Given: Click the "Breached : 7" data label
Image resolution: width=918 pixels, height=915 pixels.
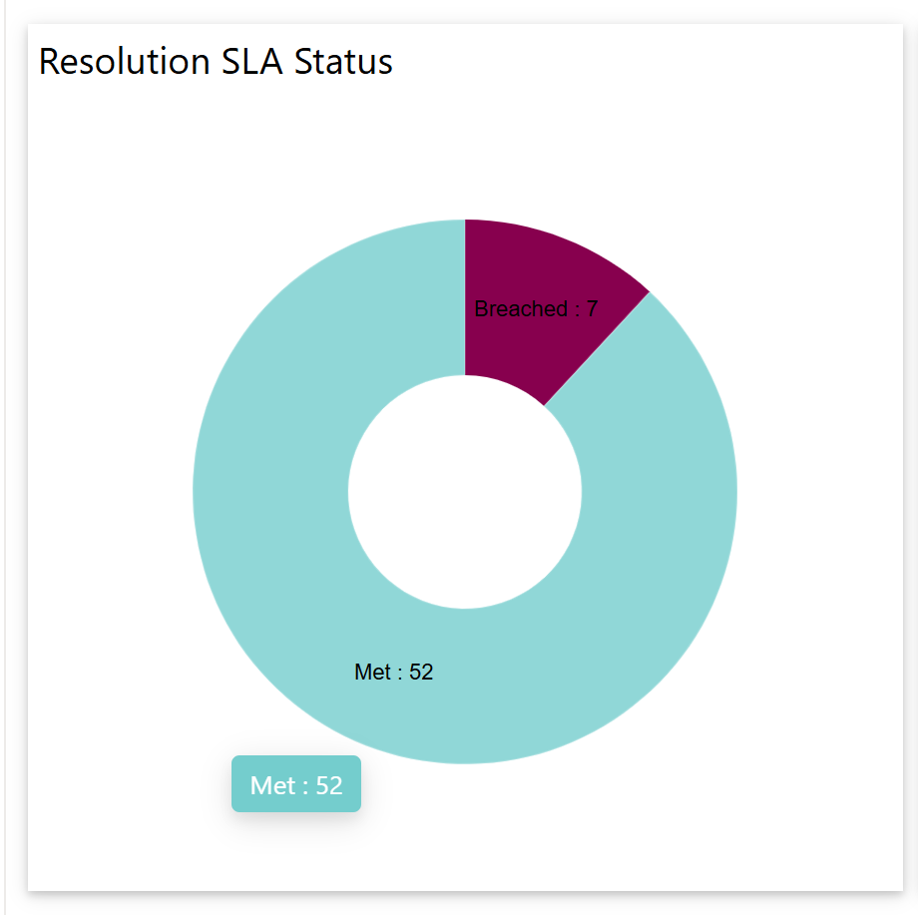Looking at the screenshot, I should coord(536,309).
